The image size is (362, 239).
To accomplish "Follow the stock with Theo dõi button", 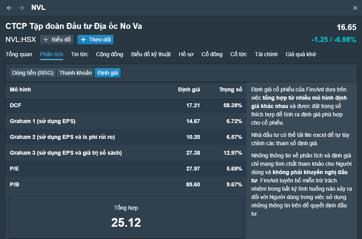I will 95,40.
